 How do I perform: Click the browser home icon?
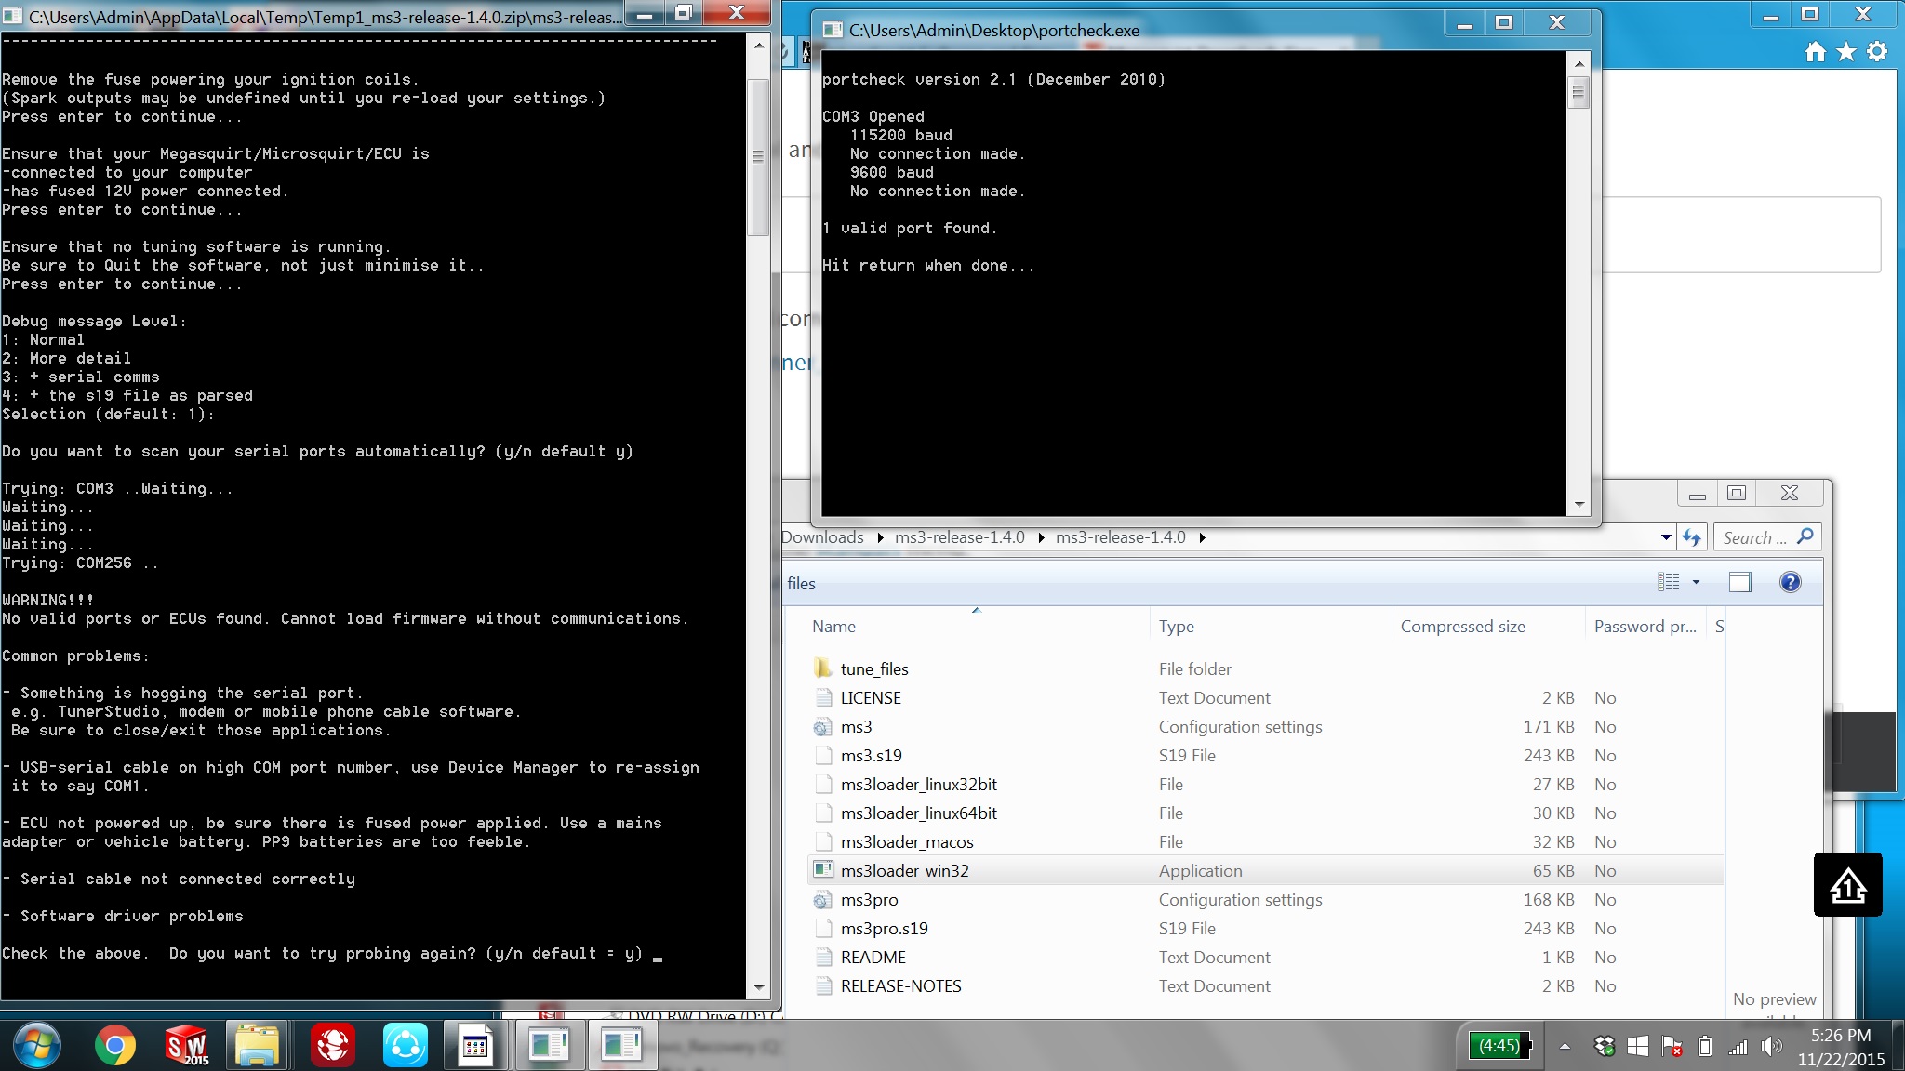[1815, 52]
